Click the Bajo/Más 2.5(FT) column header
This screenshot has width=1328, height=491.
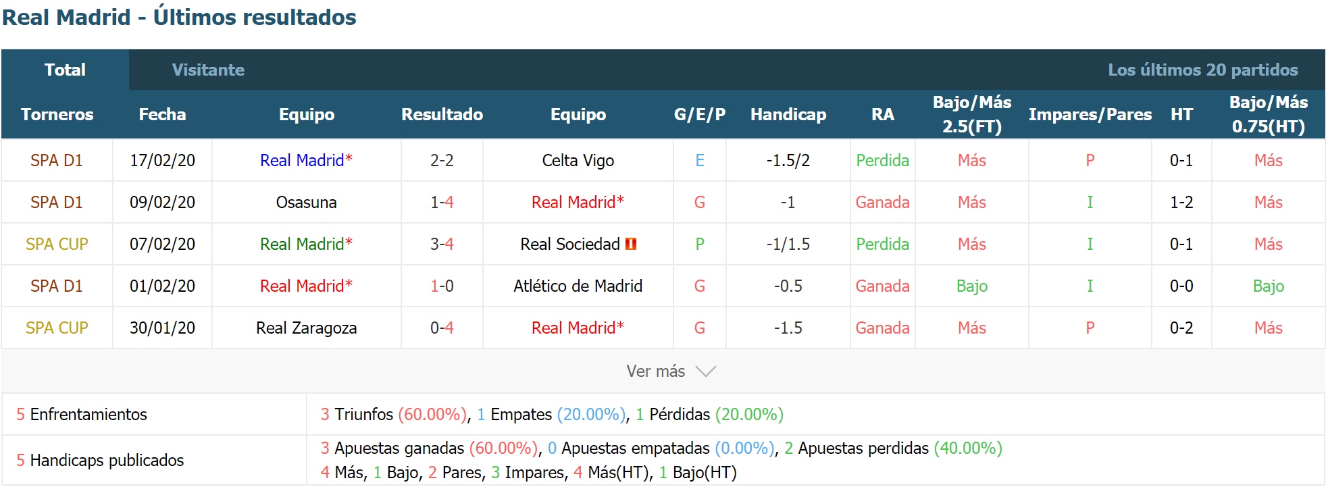point(972,114)
